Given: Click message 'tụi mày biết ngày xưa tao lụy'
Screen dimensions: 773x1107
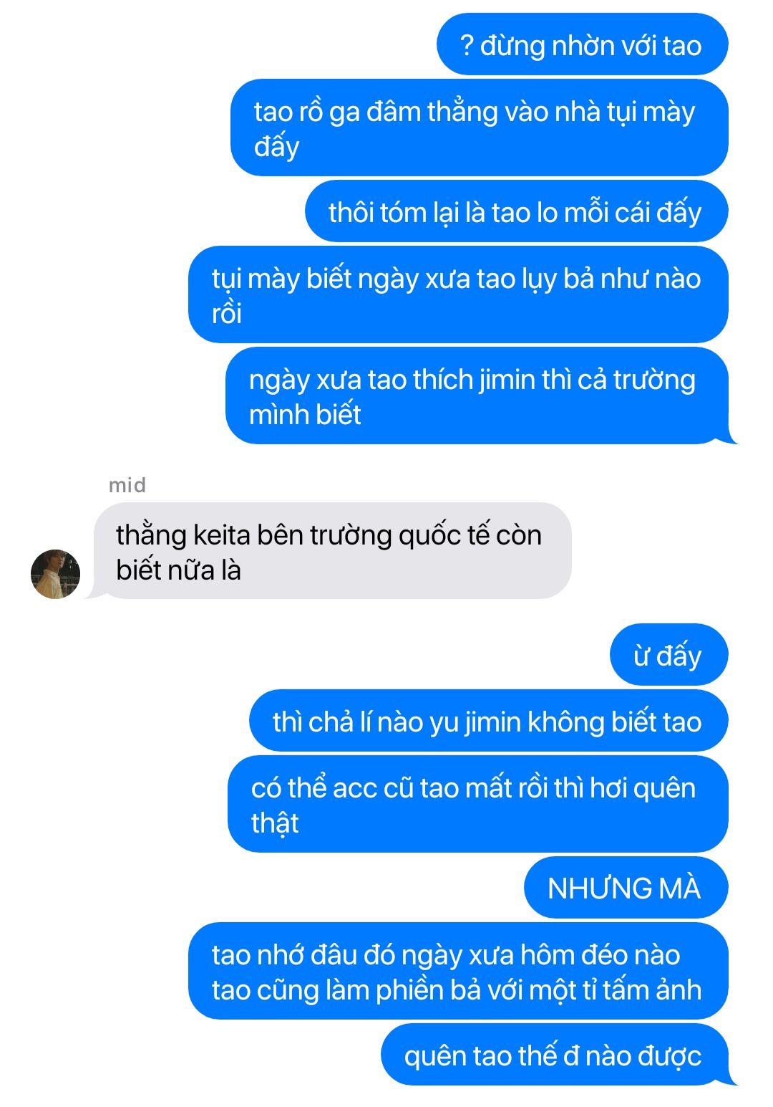Looking at the screenshot, I should click(x=458, y=294).
